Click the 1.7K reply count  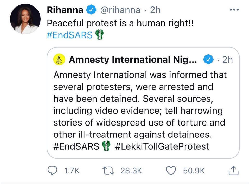click(x=71, y=171)
